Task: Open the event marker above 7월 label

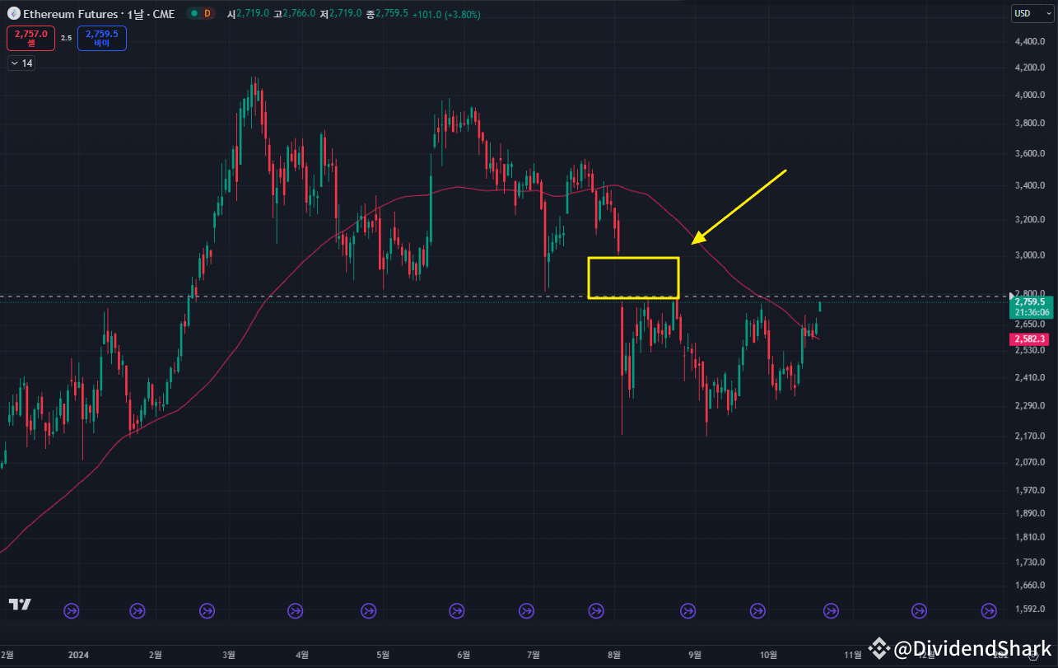Action: (527, 610)
